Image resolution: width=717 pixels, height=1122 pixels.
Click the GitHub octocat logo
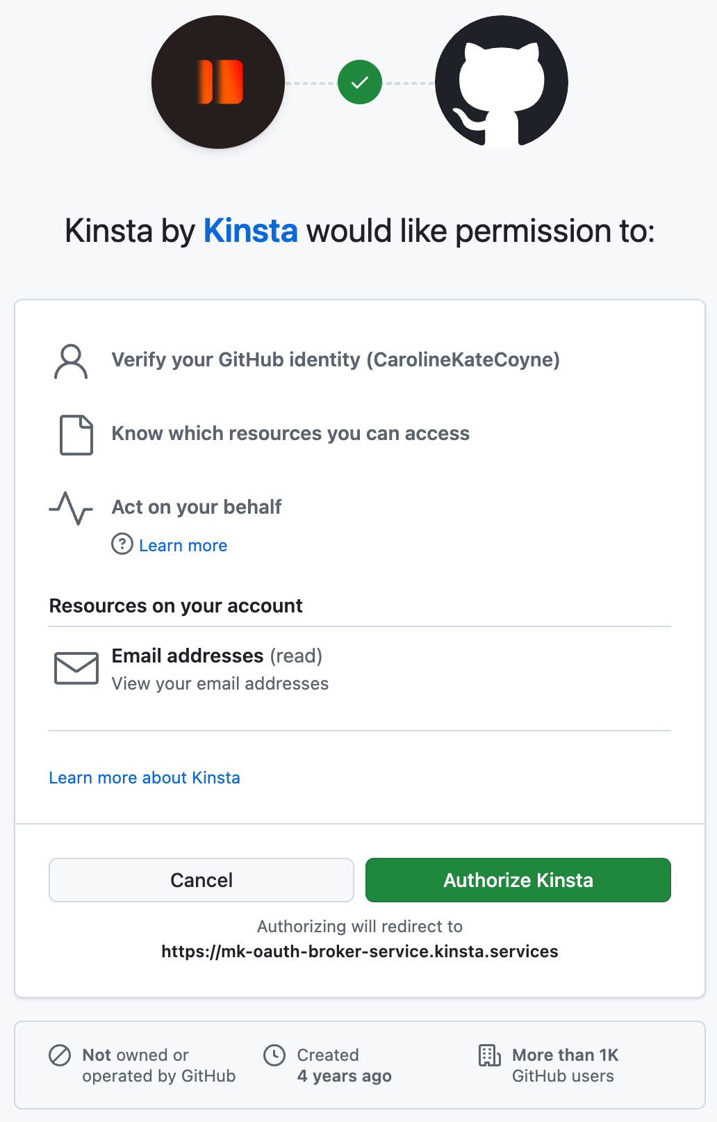(x=500, y=82)
